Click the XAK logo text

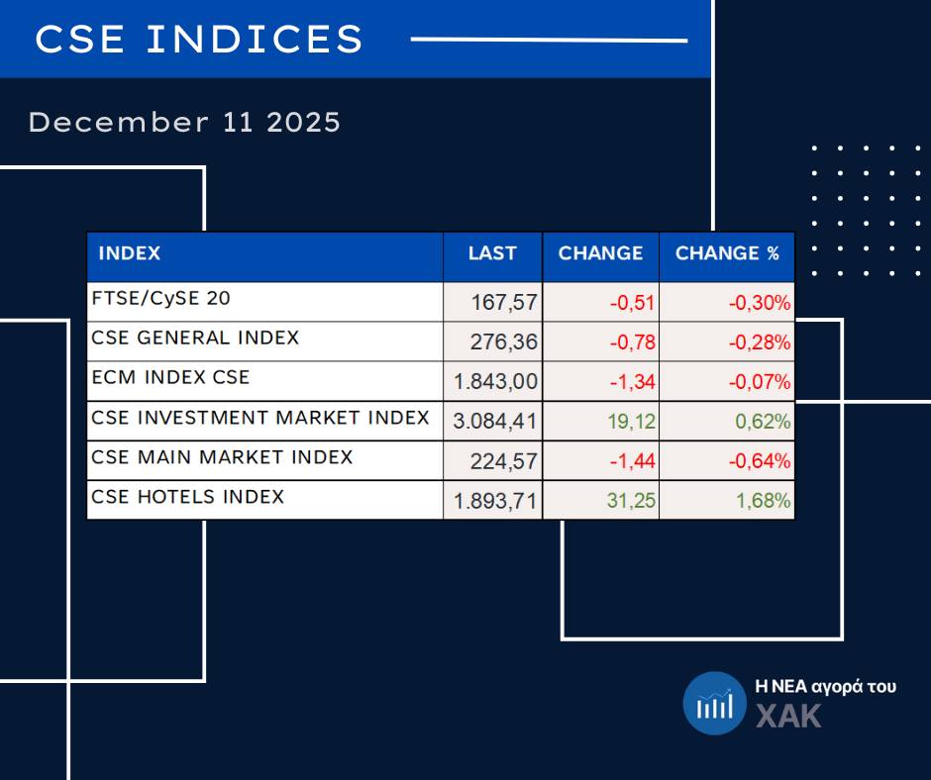(788, 717)
